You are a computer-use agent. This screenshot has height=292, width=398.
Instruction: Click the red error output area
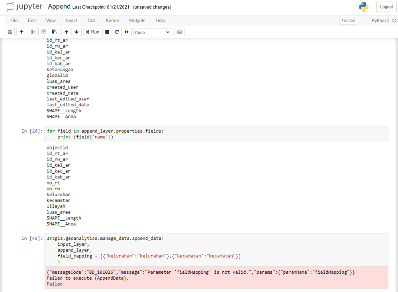point(216,278)
